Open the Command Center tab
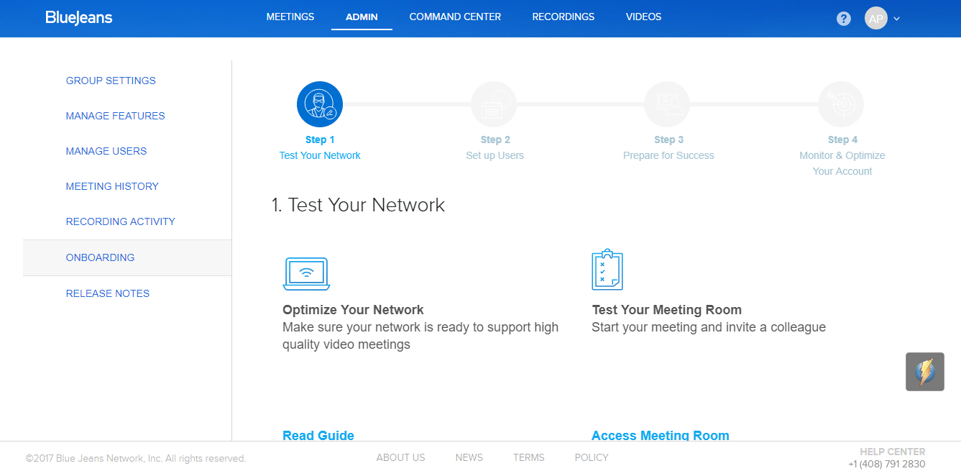961x471 pixels. click(455, 17)
